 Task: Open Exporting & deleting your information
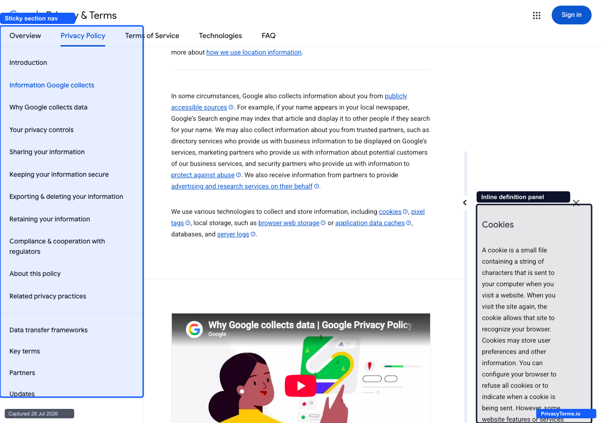66,196
